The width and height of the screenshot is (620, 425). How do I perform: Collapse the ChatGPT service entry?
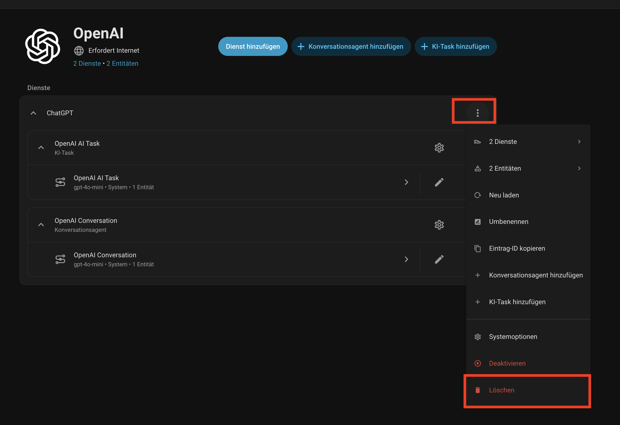click(x=33, y=113)
